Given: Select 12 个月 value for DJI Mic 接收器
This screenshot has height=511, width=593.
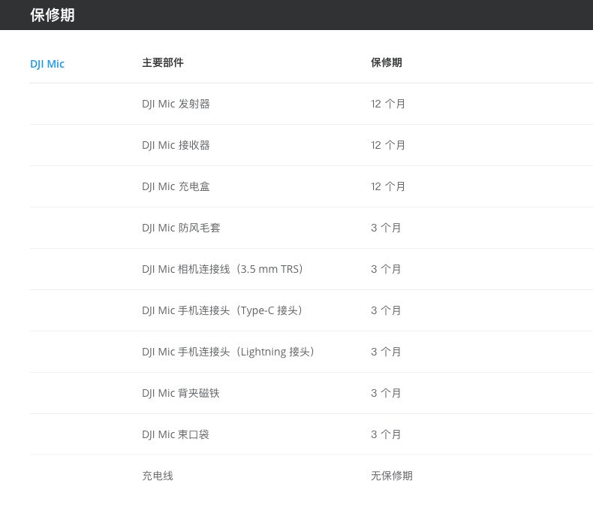Looking at the screenshot, I should point(388,145).
